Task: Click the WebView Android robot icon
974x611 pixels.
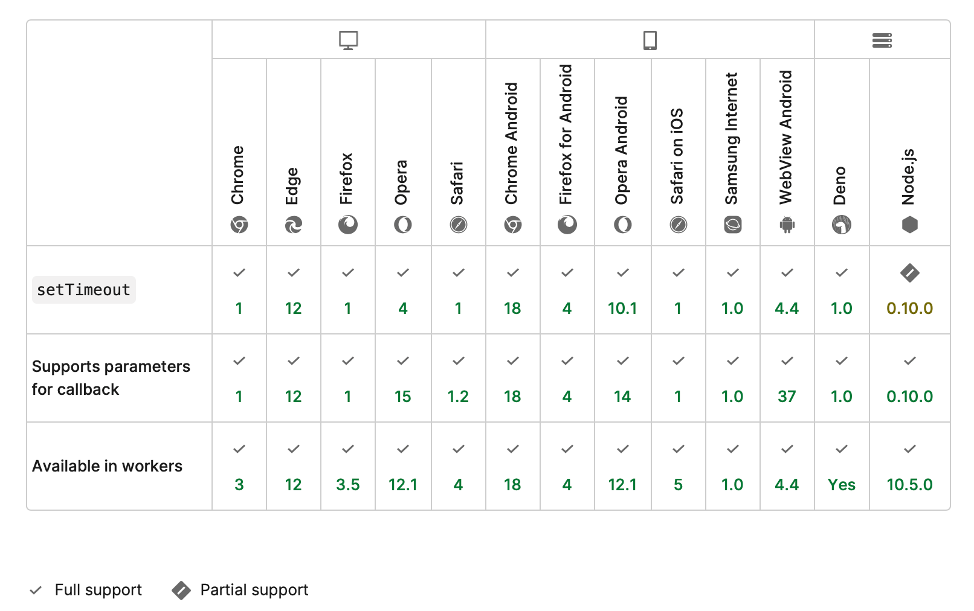Action: (787, 225)
